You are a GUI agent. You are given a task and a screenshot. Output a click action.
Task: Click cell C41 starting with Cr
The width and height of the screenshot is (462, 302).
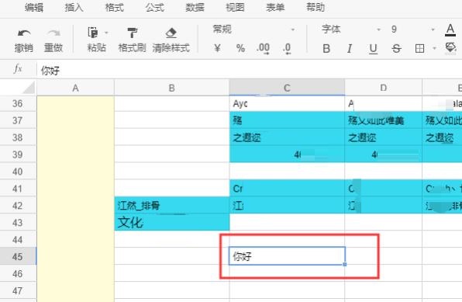coord(287,188)
